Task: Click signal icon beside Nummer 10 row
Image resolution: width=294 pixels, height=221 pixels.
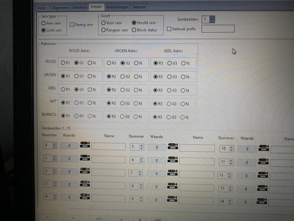Action: click(264, 148)
